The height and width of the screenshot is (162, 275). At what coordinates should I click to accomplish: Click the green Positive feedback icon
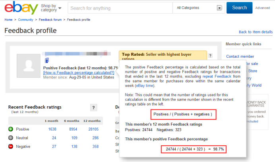(10, 129)
